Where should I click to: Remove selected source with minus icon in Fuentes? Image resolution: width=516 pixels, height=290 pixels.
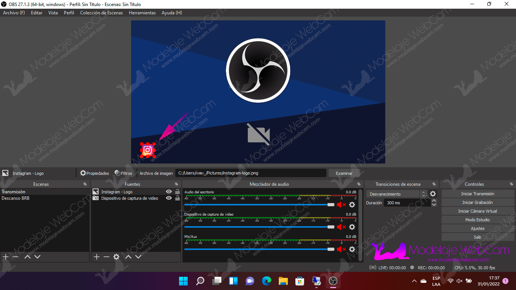[107, 257]
